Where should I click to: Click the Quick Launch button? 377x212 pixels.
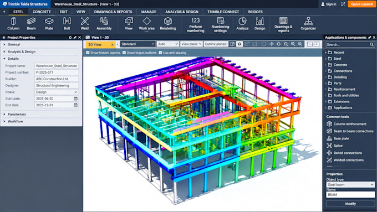coord(361,4)
